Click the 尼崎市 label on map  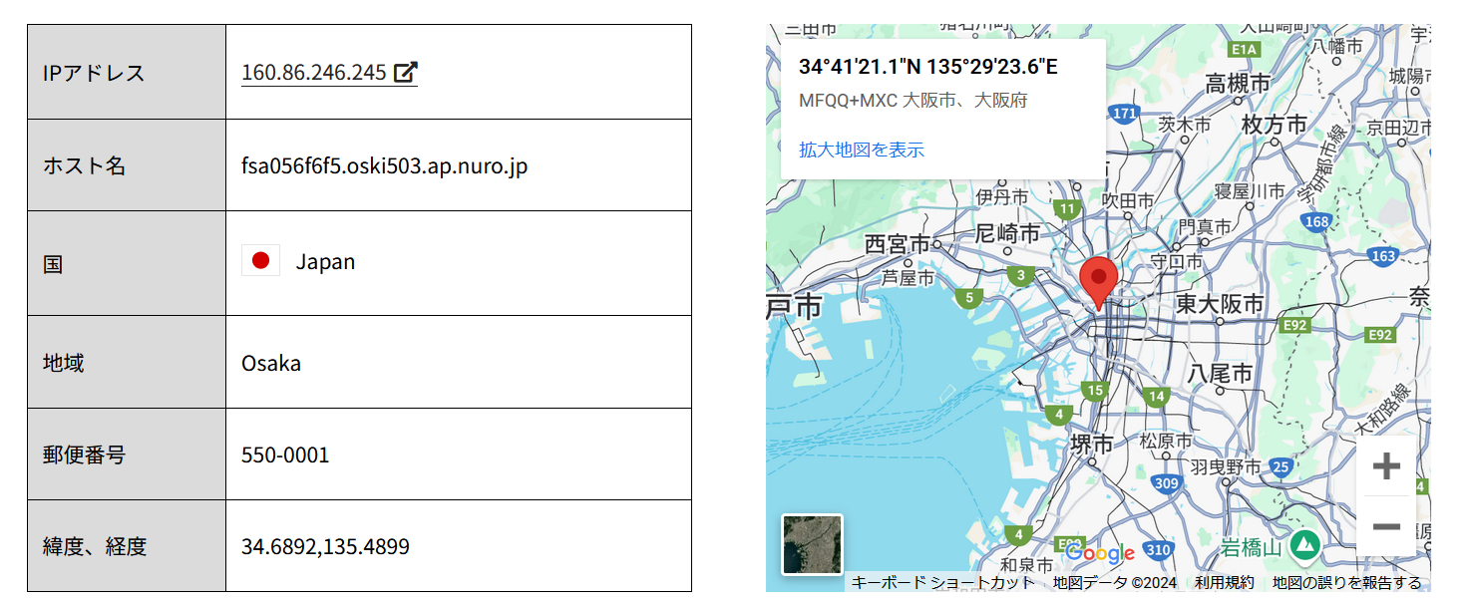pyautogui.click(x=1006, y=233)
